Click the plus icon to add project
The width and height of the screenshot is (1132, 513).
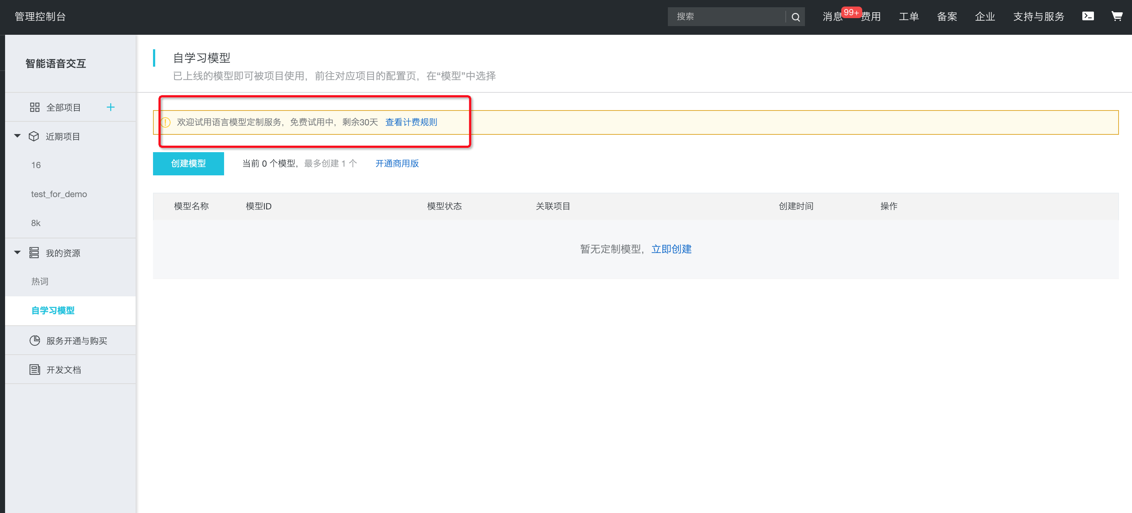click(110, 107)
